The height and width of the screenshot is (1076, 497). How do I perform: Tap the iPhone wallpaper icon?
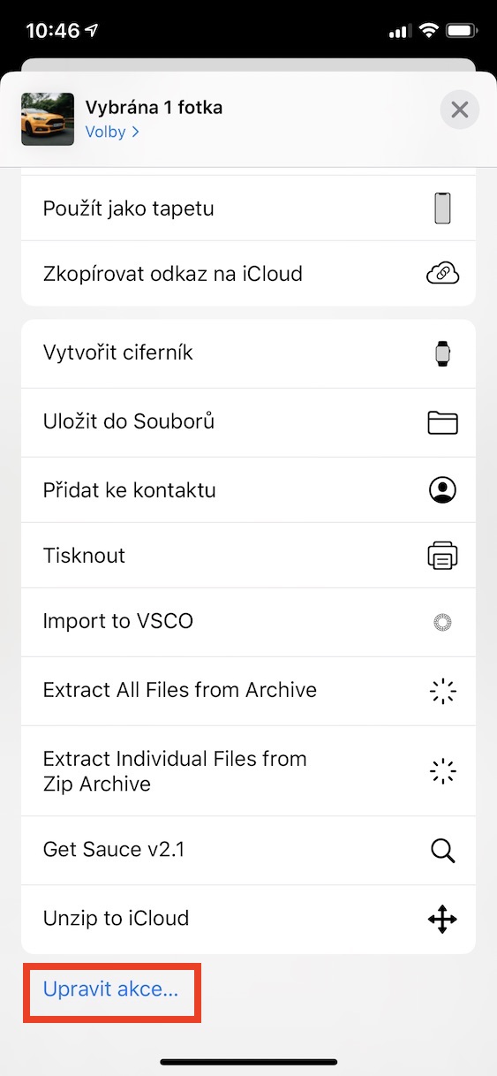[442, 208]
